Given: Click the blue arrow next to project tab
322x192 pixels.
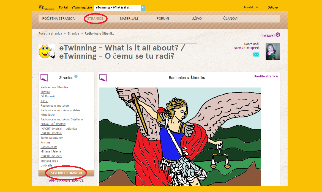Looking at the screenshot, I should click(143, 8).
